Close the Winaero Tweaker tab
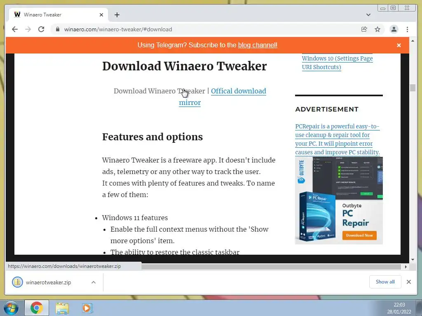422x316 pixels. pos(101,15)
